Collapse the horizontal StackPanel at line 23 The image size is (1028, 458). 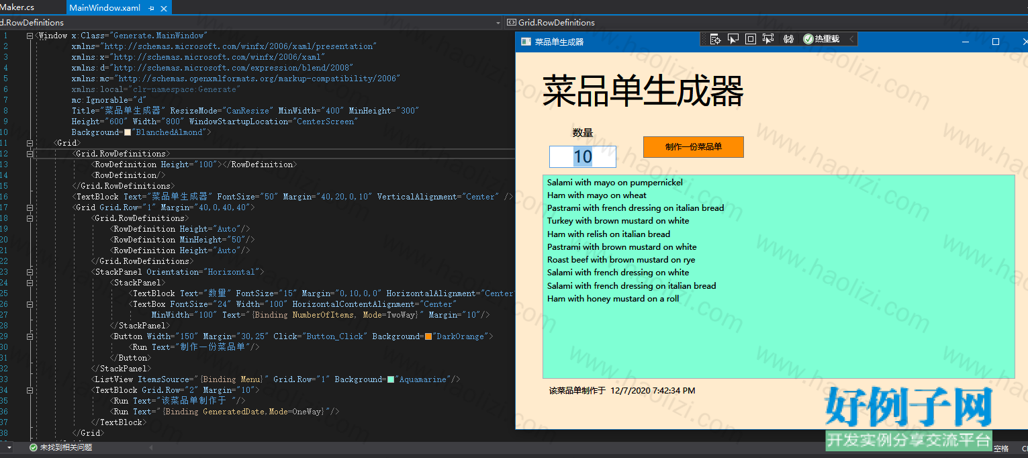click(30, 272)
